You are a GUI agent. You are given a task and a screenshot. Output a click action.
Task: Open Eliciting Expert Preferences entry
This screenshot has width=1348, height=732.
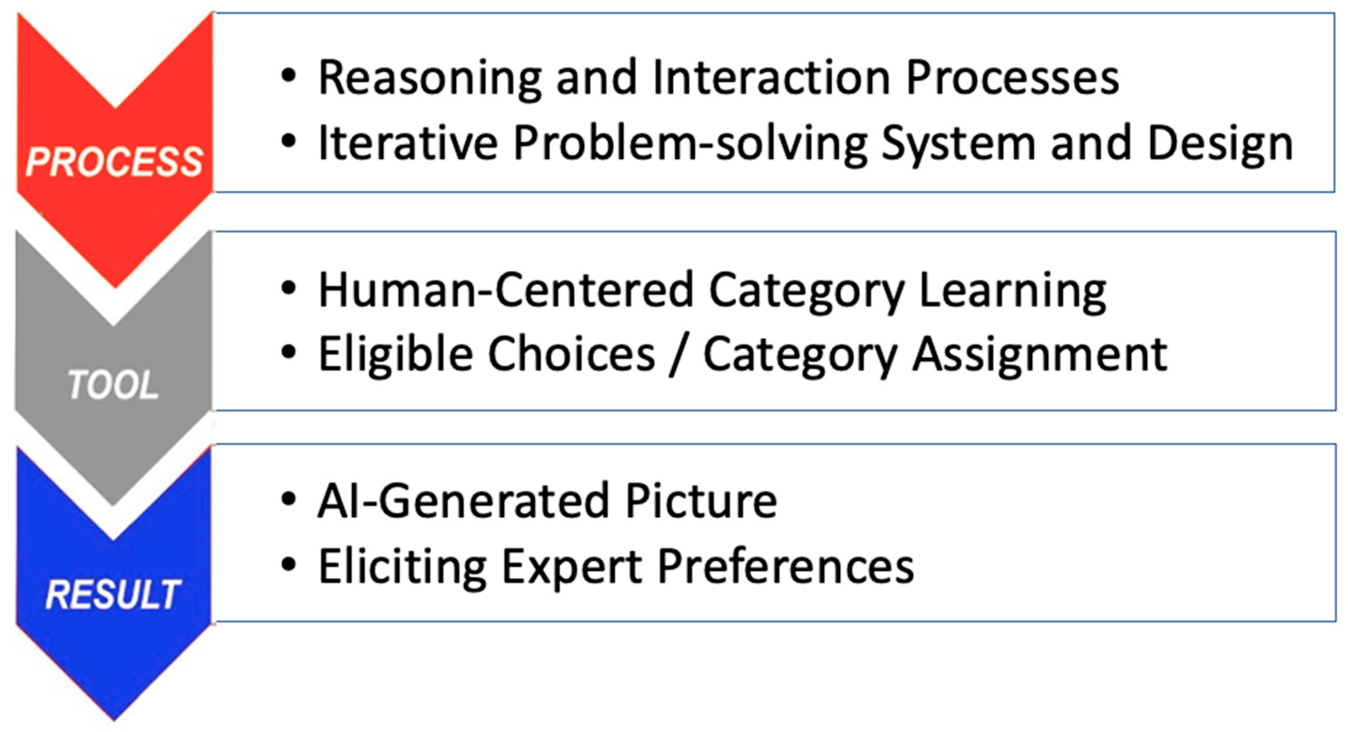click(x=617, y=567)
